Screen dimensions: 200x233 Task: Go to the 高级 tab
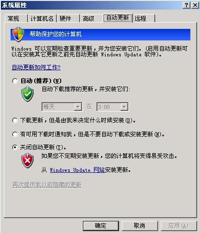pyautogui.click(x=91, y=18)
